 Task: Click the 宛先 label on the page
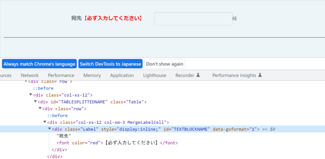tap(76, 18)
